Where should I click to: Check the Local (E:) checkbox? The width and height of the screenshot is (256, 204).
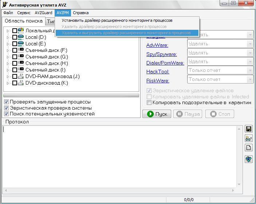coord(15,44)
